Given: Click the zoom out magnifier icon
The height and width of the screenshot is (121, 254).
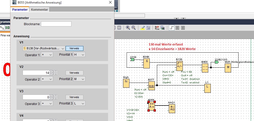Looking at the screenshot, I should (x=133, y=28).
